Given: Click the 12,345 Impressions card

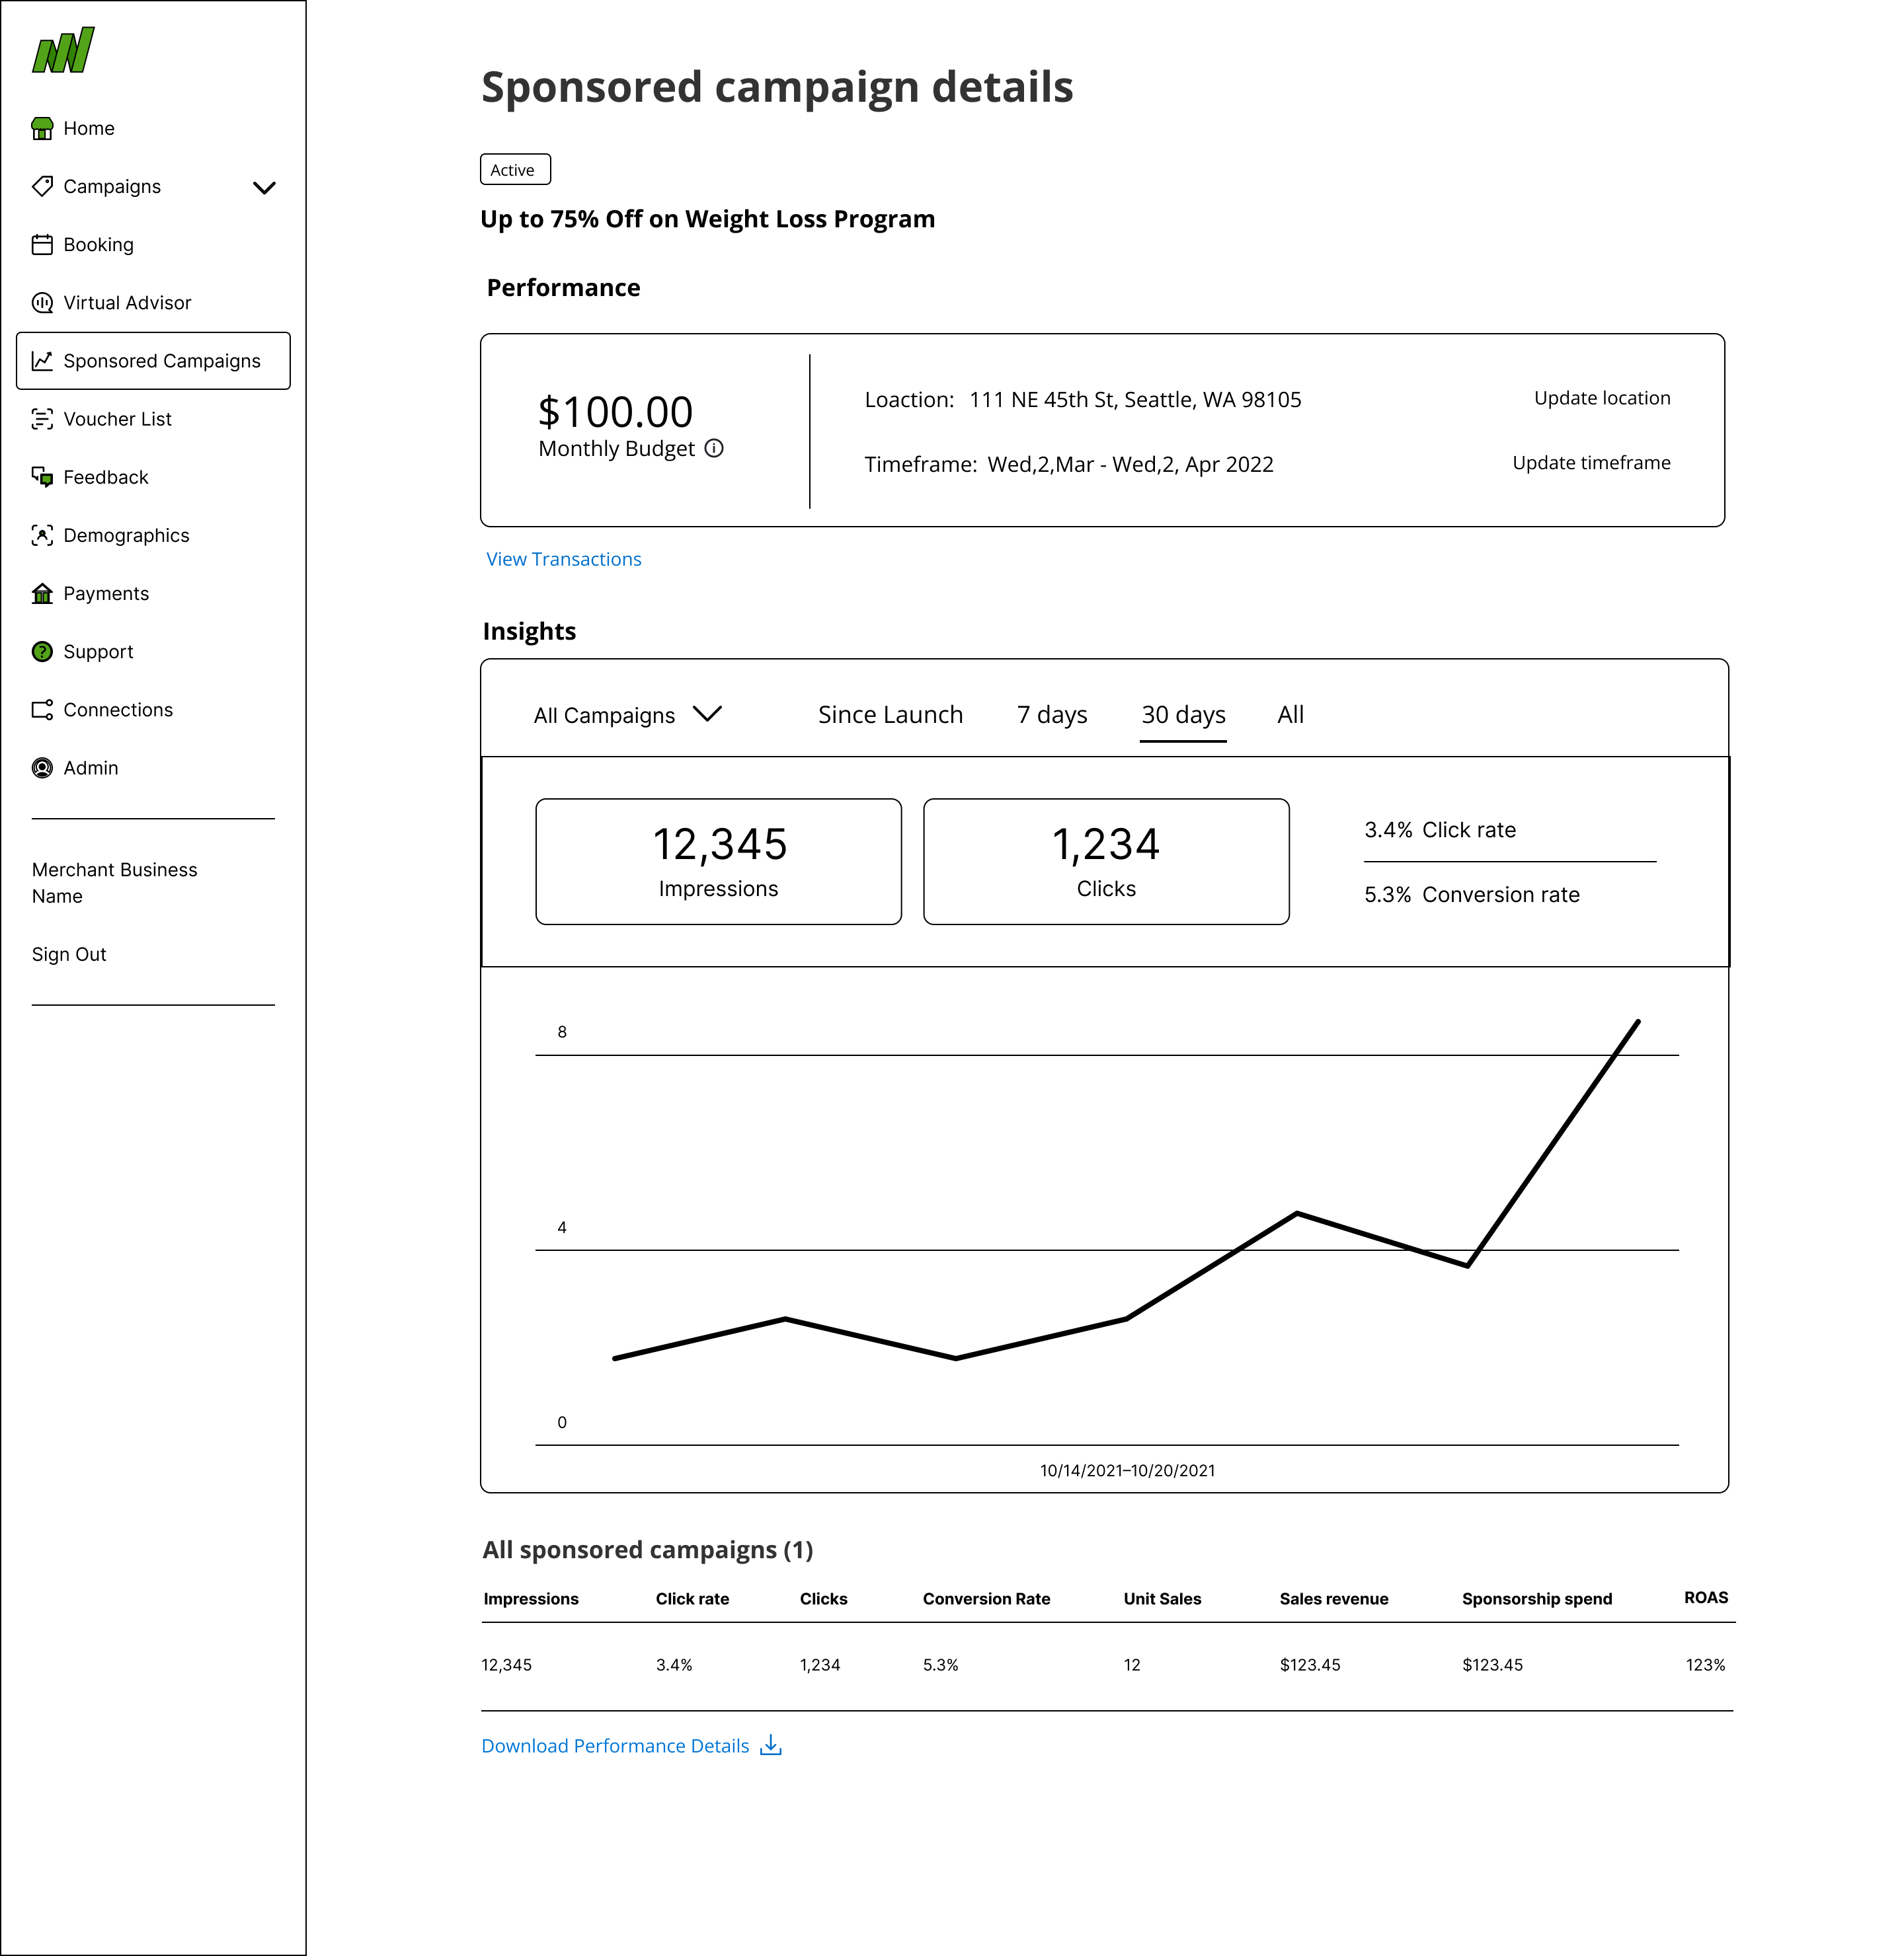Looking at the screenshot, I should coord(718,862).
